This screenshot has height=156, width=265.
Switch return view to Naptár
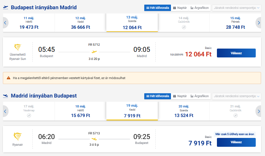pyautogui.click(x=180, y=96)
